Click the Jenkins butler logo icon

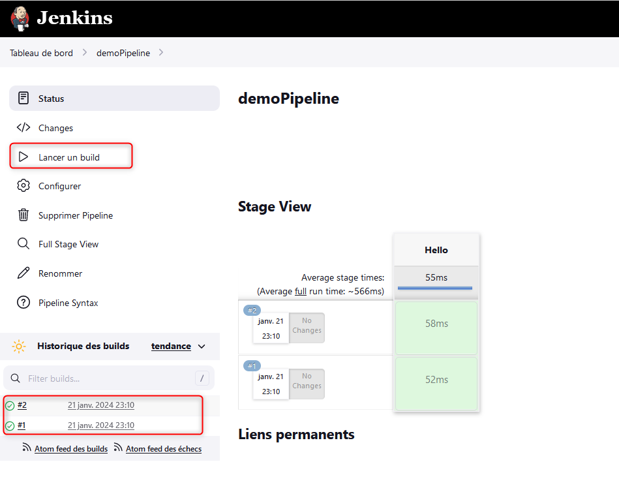pyautogui.click(x=20, y=18)
